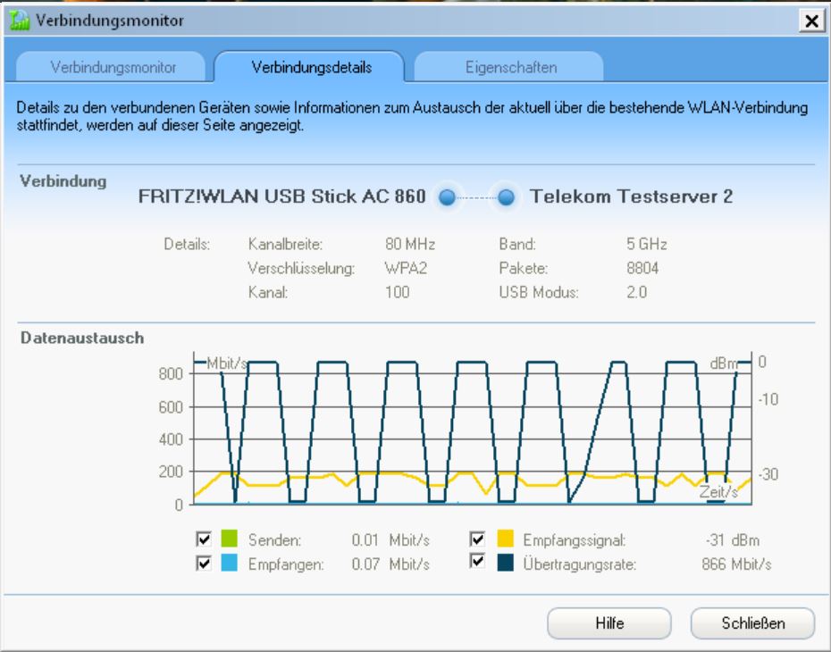Viewport: 831px width, 652px height.
Task: Click the USB Modus value 2.0
Action: [636, 292]
